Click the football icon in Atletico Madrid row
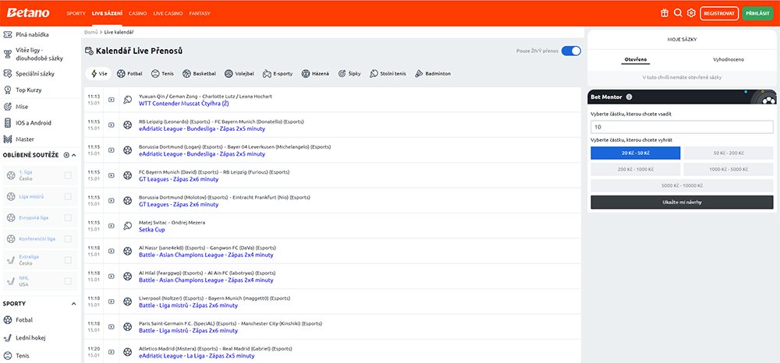The height and width of the screenshot is (363, 780). [x=128, y=352]
